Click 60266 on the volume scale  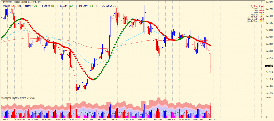coord(269,97)
